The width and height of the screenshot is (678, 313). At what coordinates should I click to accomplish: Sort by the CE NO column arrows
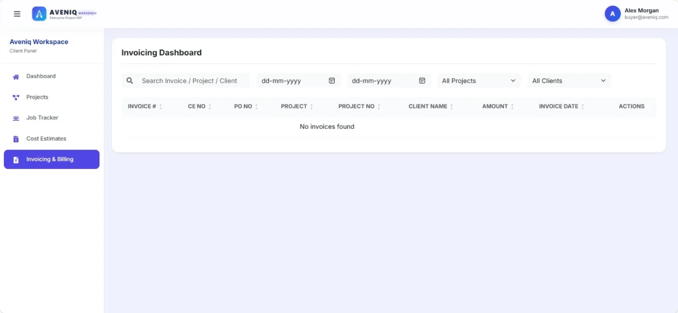(x=210, y=106)
